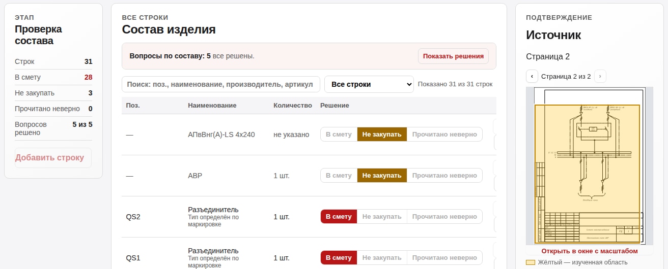668x269 pixels.
Task: Set АПвВнг(А)-LS 4x240 row to В смету
Action: point(339,134)
